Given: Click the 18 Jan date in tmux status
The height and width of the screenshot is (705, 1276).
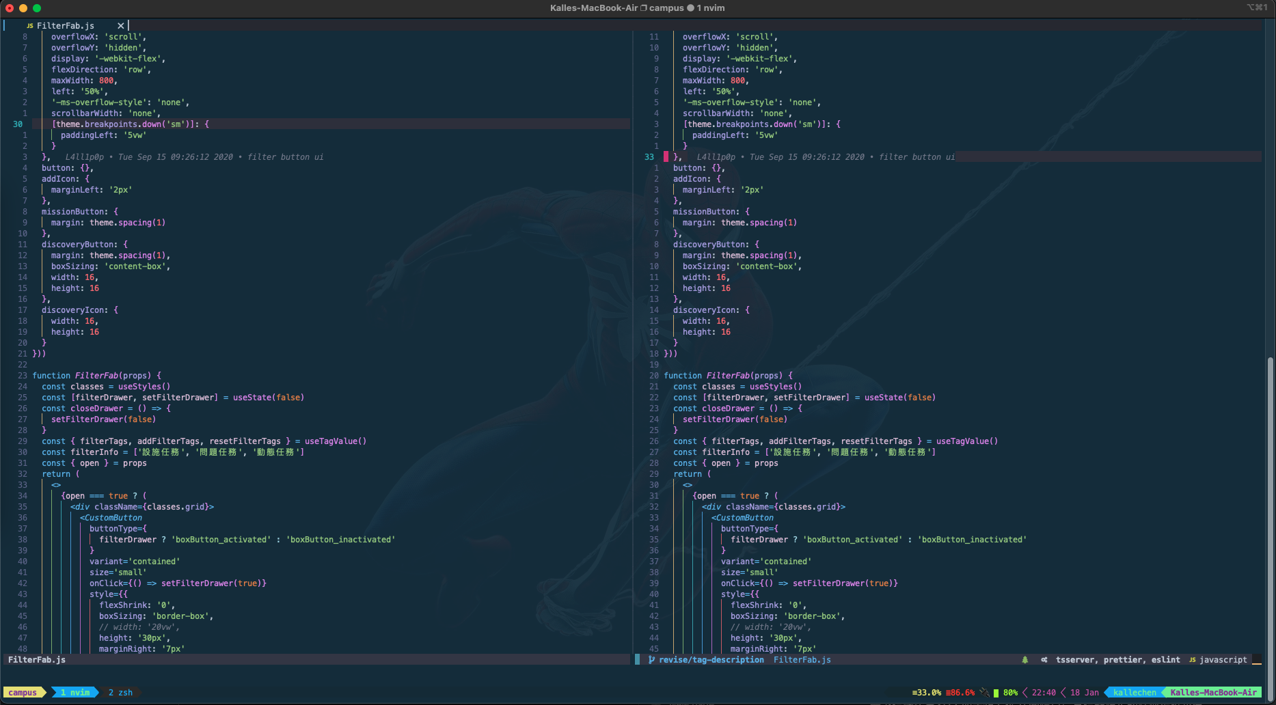Looking at the screenshot, I should point(1085,693).
